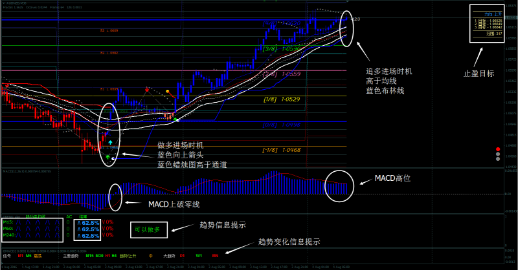Click the [-1/8] 1.0468 Murrey level label
Image resolution: width=518 pixels, height=270 pixels.
pyautogui.click(x=282, y=150)
